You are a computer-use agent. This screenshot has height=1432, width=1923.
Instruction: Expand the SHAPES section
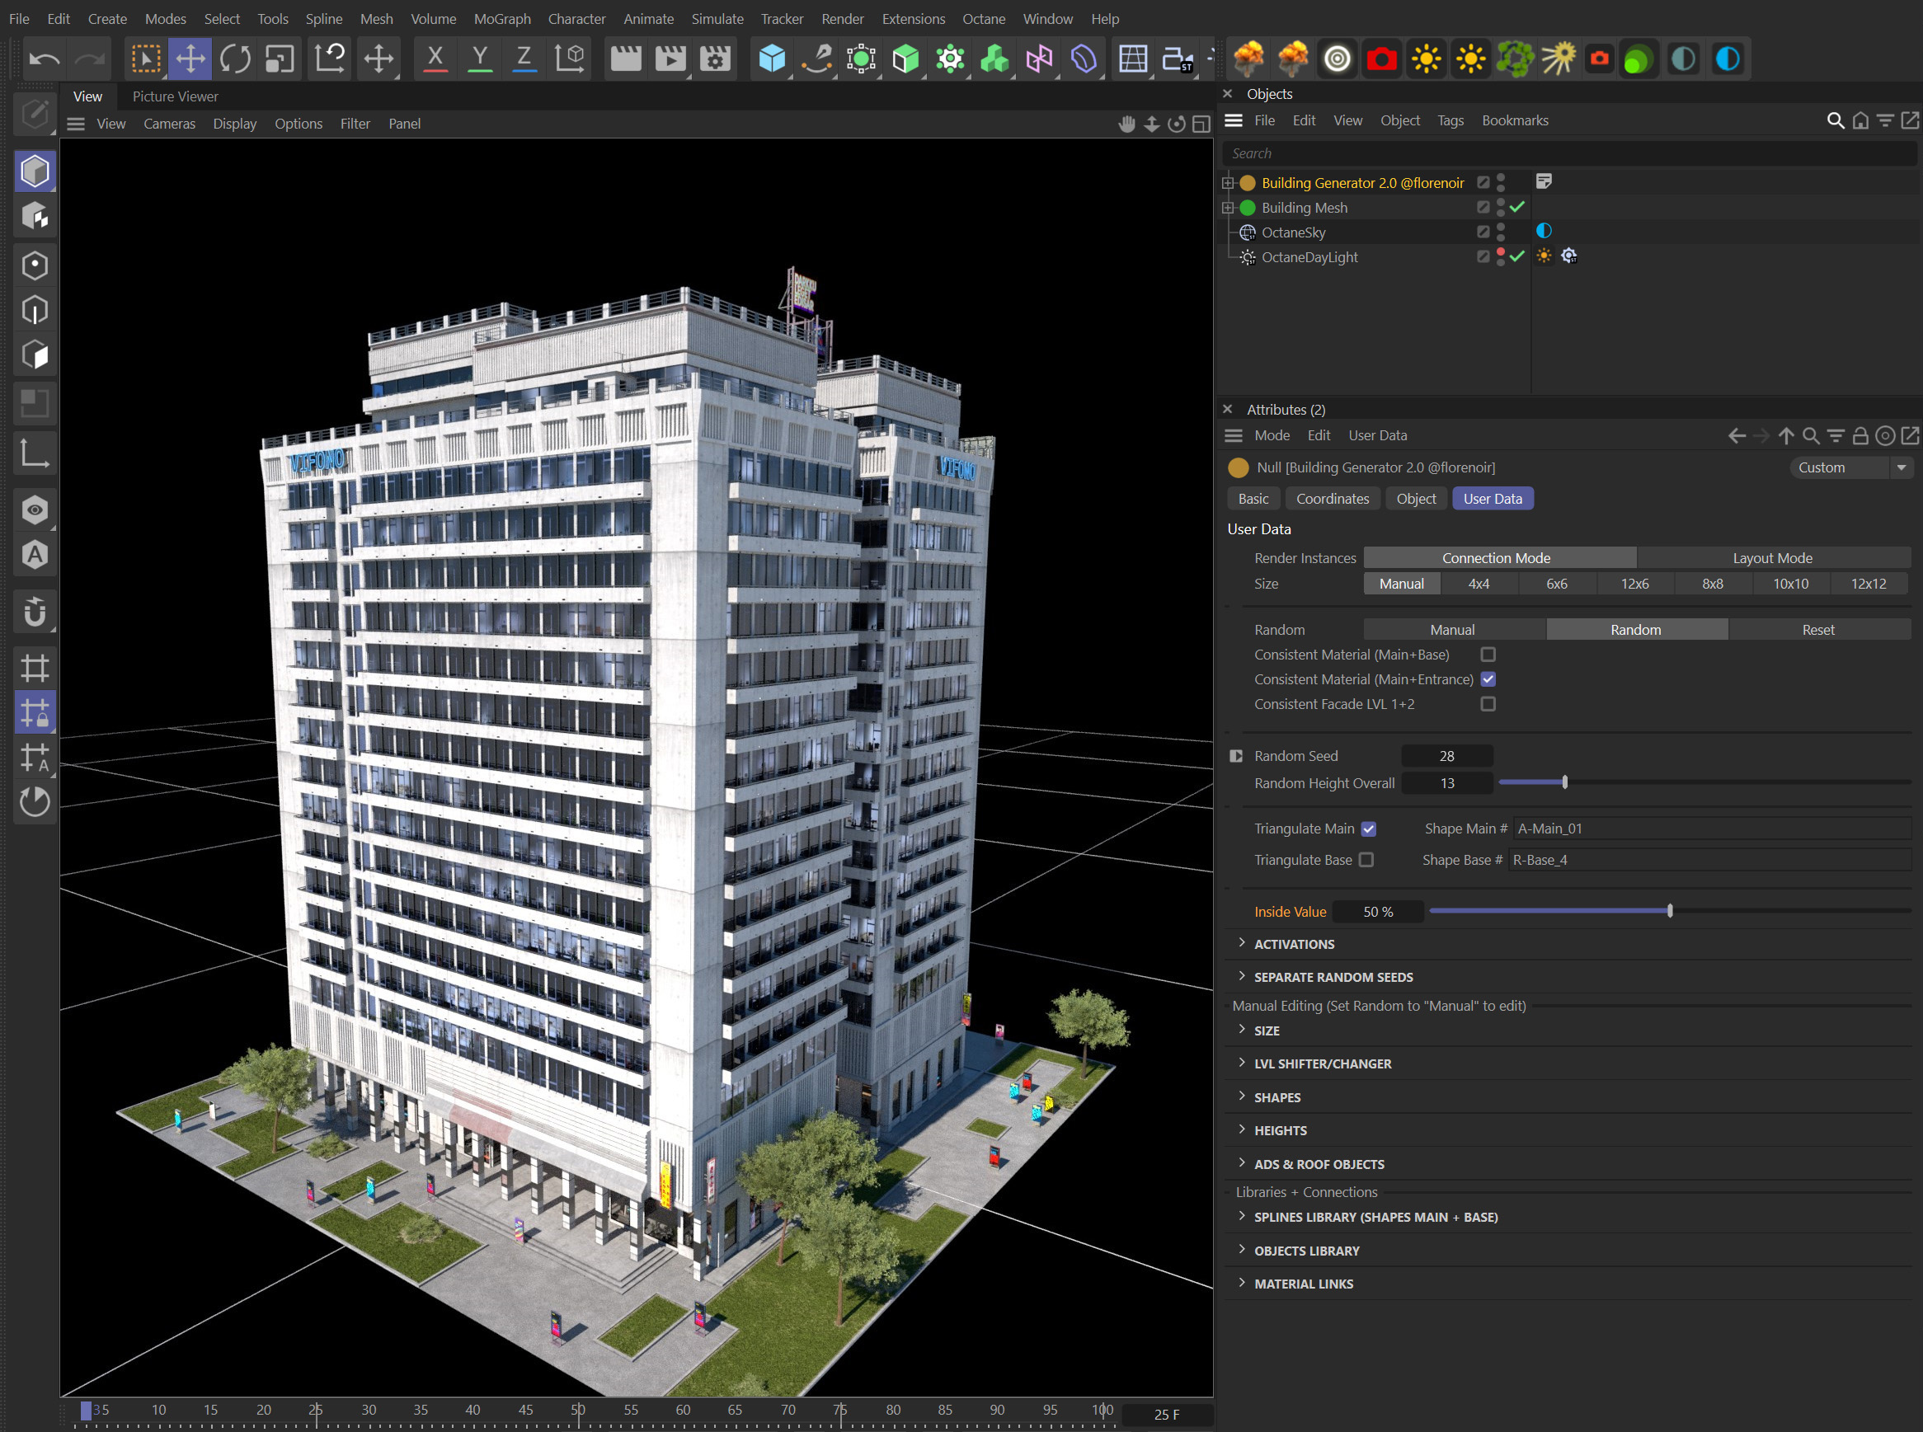click(1277, 1096)
